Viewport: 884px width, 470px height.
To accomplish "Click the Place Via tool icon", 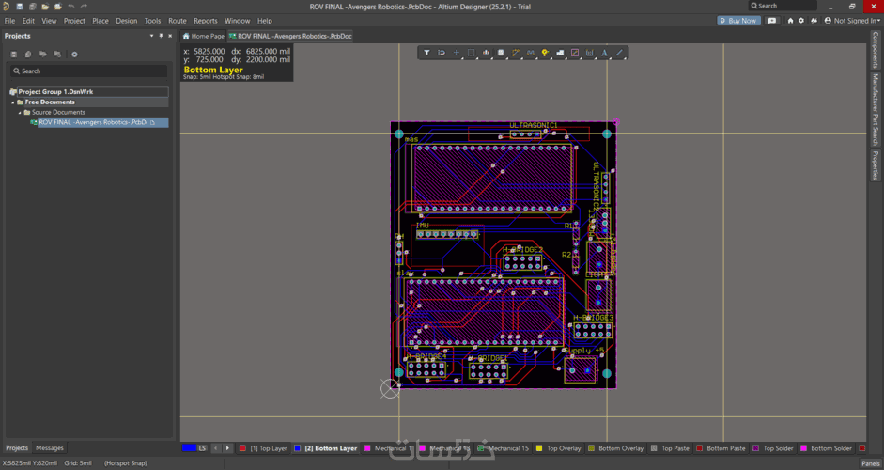I will coord(545,53).
